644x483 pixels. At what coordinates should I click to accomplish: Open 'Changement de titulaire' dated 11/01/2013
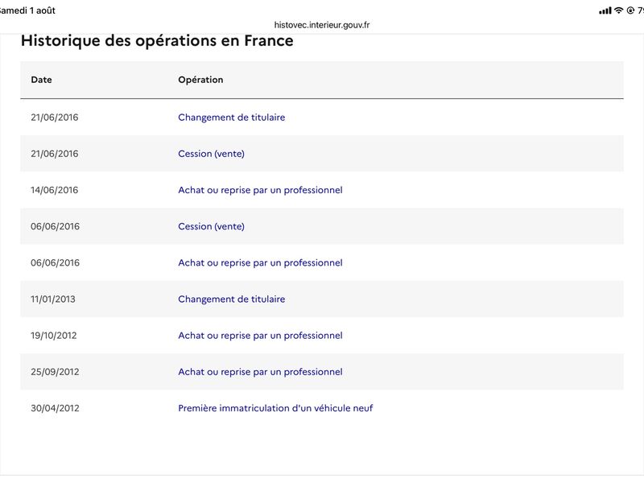click(x=231, y=299)
